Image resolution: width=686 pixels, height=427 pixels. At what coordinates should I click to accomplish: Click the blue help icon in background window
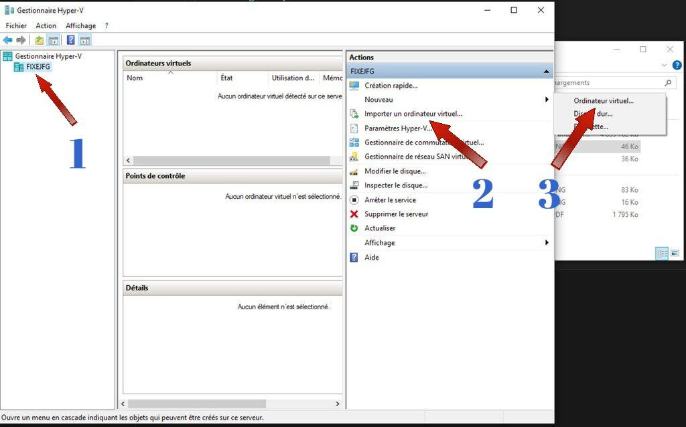(677, 65)
